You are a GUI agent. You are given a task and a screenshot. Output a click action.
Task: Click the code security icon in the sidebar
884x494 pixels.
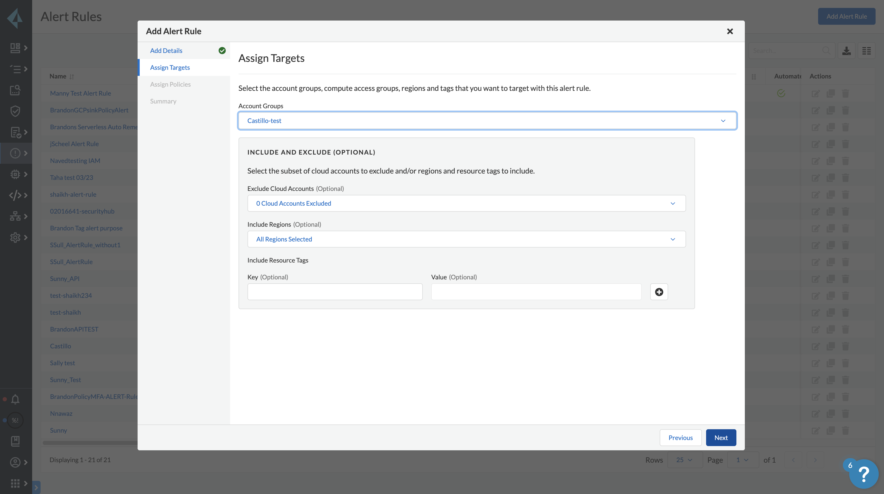click(16, 195)
